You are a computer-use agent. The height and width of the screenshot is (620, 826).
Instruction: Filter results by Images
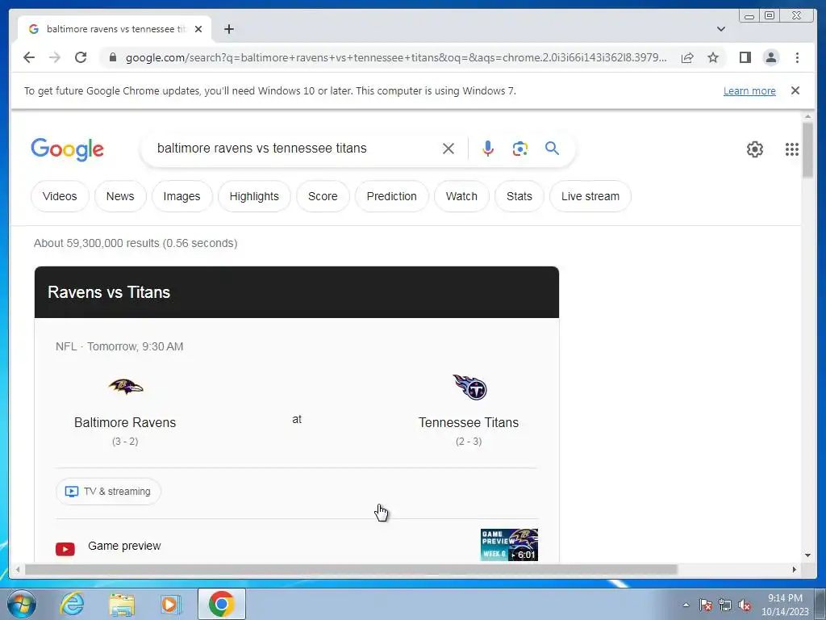(181, 196)
